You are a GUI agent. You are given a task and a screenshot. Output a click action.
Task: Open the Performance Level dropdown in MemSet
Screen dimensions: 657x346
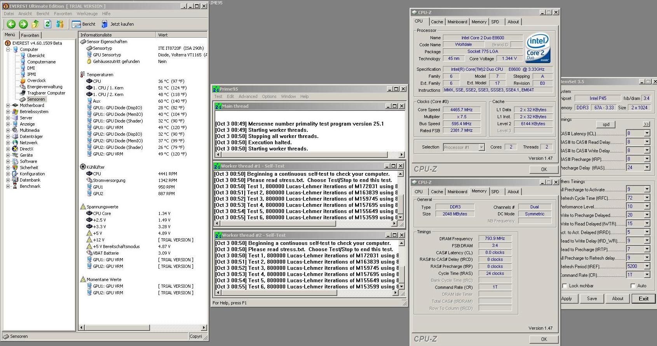(647, 206)
